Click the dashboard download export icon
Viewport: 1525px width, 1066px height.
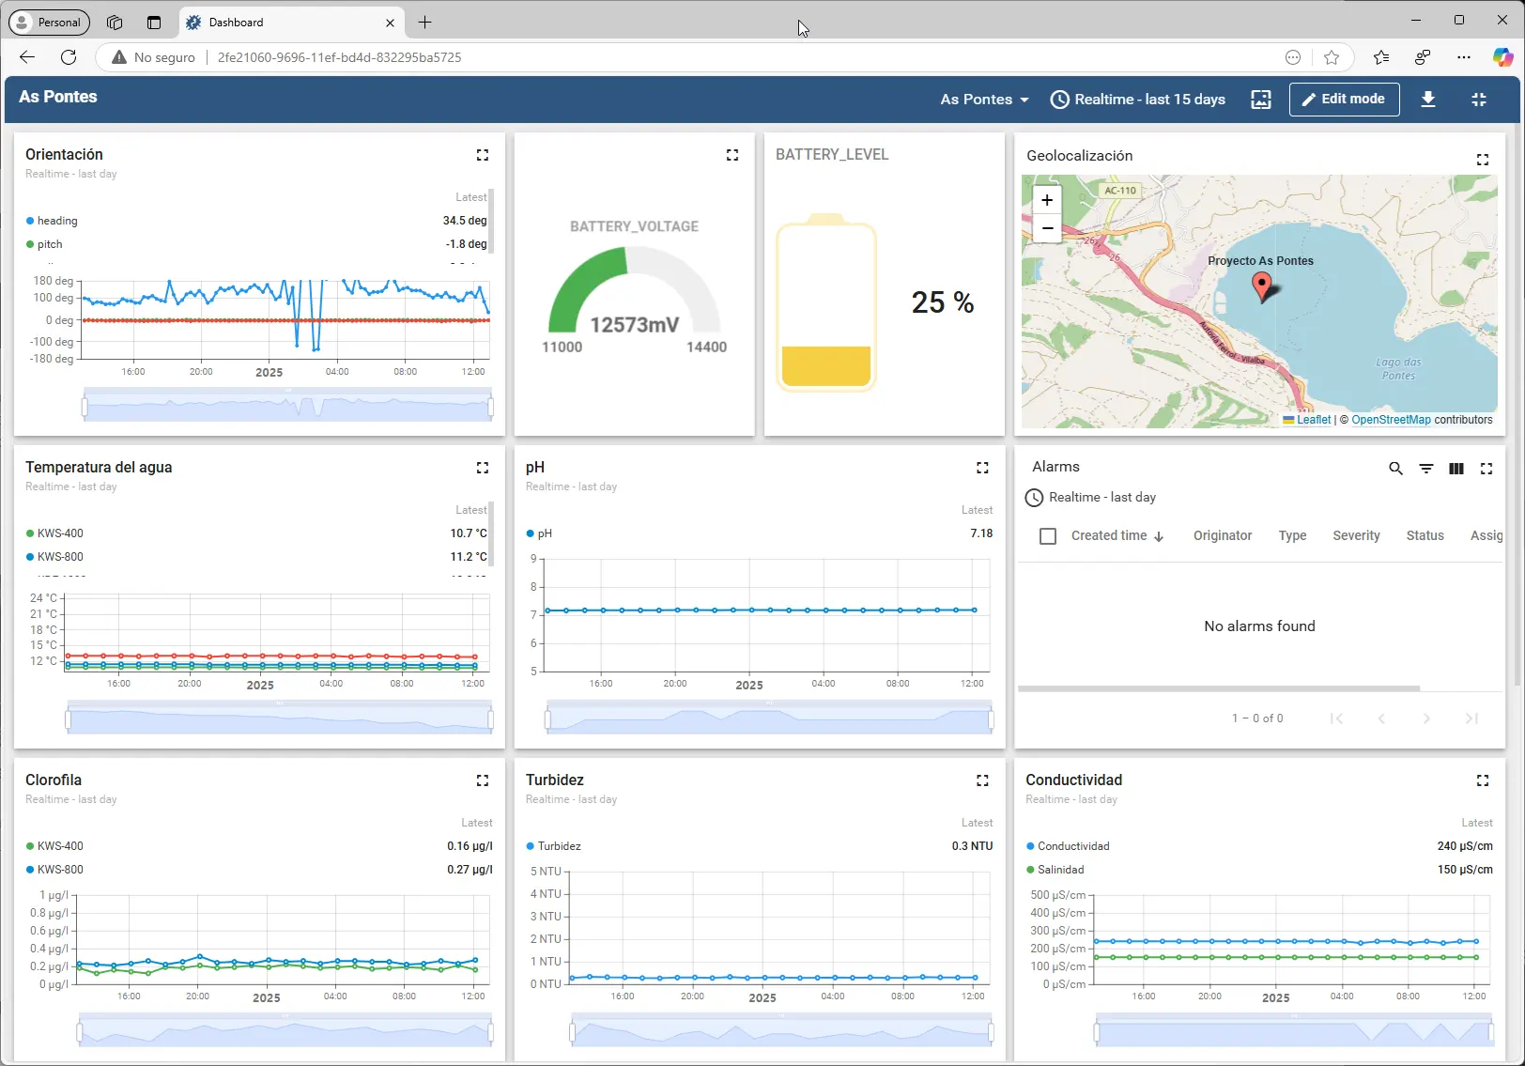click(x=1427, y=100)
